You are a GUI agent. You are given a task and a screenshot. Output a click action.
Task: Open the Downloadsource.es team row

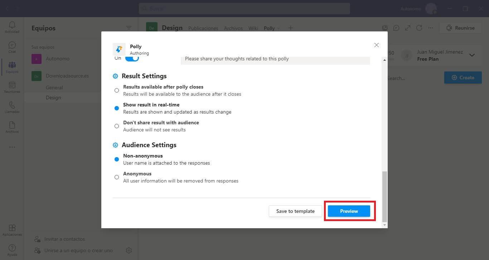[x=63, y=76]
